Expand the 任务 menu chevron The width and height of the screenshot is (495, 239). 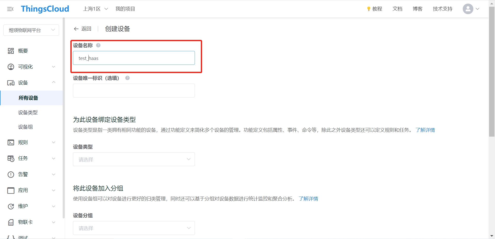point(54,158)
